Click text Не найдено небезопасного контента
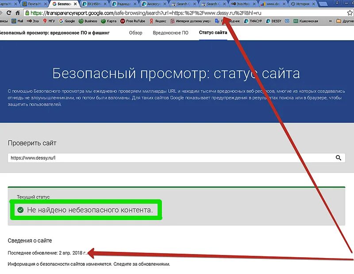Screen dimensions: 354x274 [x=90, y=210]
